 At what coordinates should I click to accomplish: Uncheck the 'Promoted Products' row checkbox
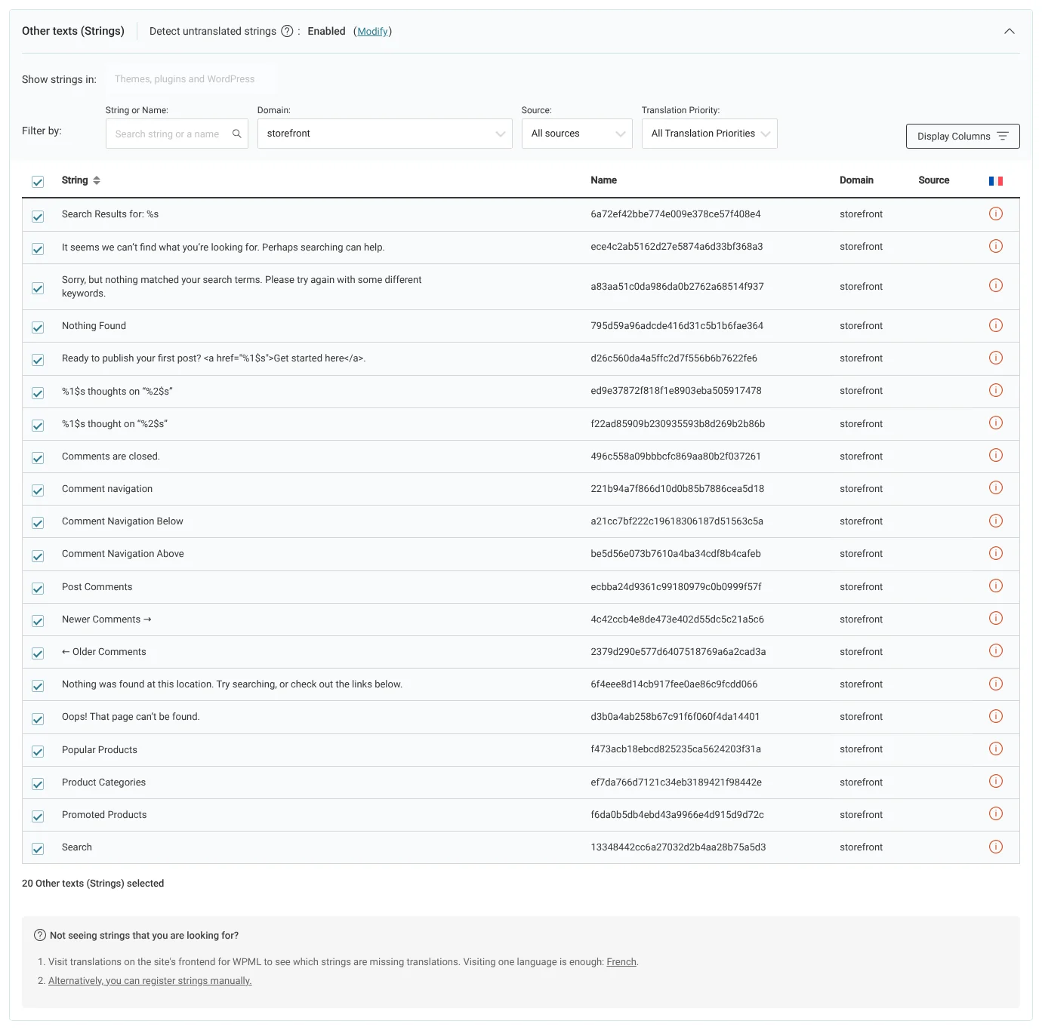38,816
